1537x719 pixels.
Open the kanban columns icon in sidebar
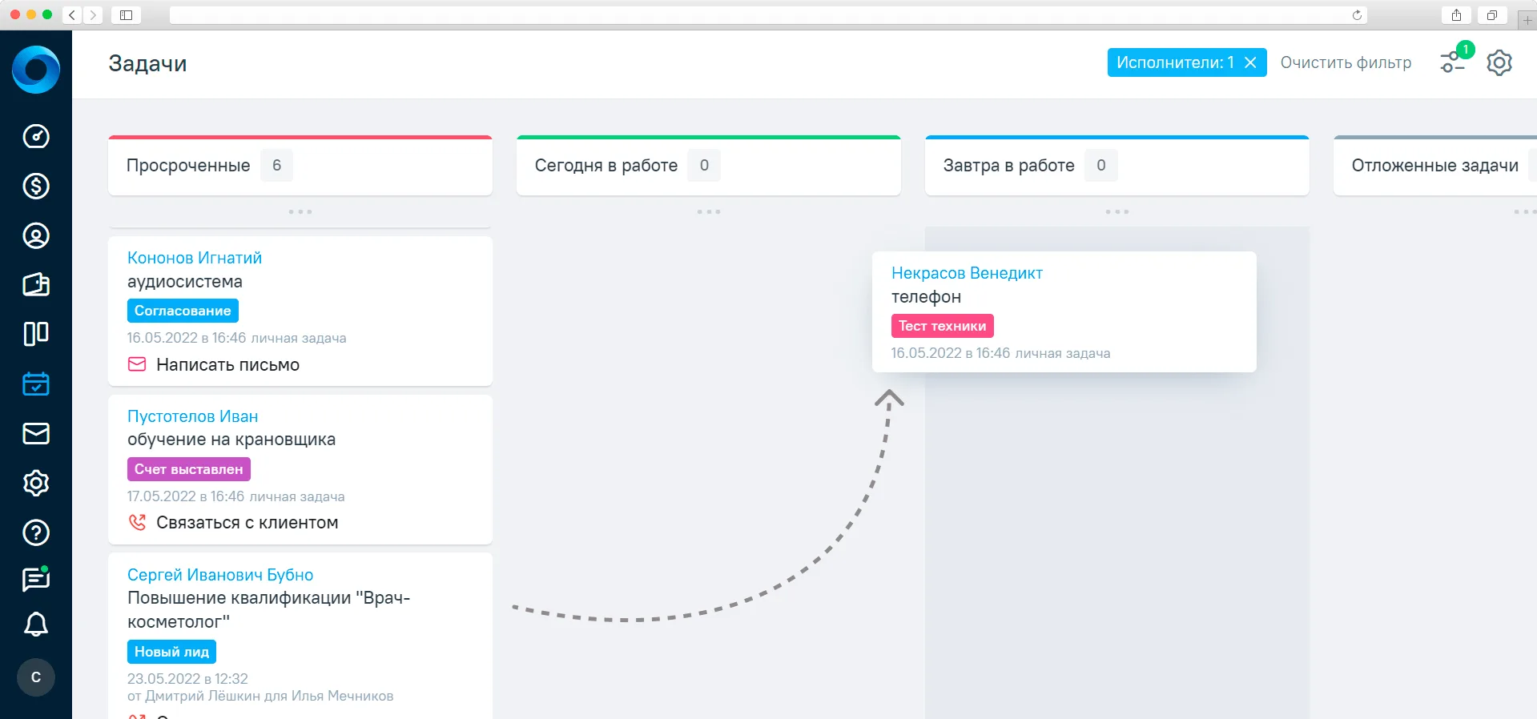click(36, 334)
